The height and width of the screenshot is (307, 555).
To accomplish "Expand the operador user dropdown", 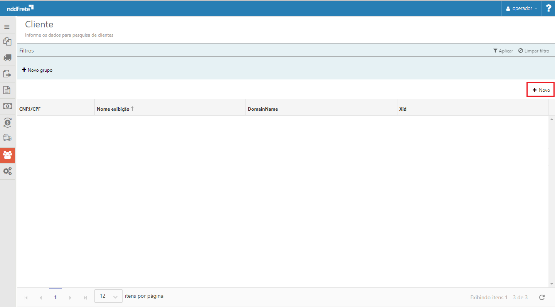I will click(521, 8).
